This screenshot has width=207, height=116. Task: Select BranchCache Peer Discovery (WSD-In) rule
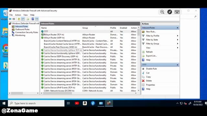click(x=89, y=47)
